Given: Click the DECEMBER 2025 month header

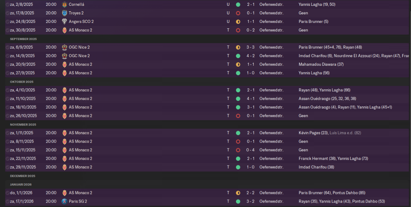Looking at the screenshot, I should 23,176.
